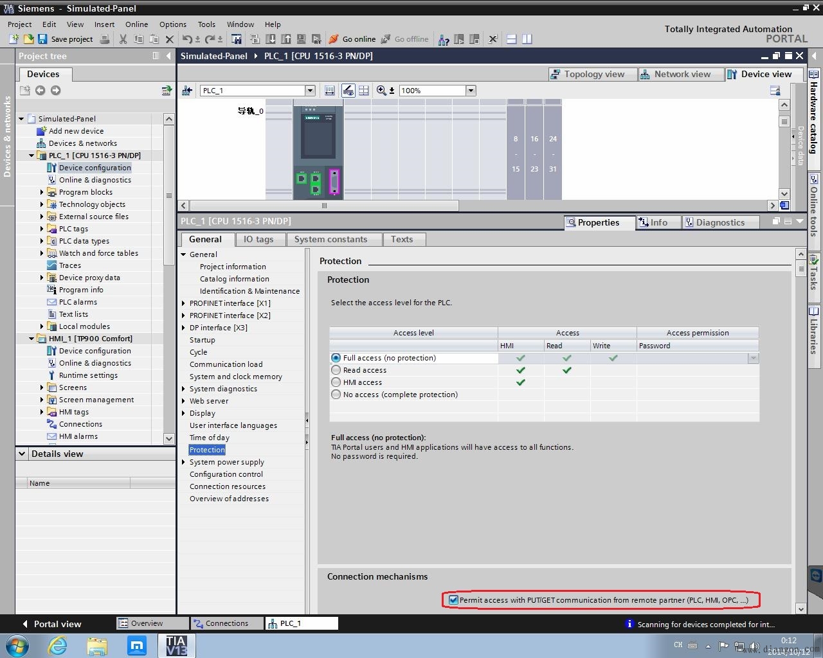This screenshot has width=823, height=658.
Task: Select the Read access radio button
Action: click(x=336, y=370)
